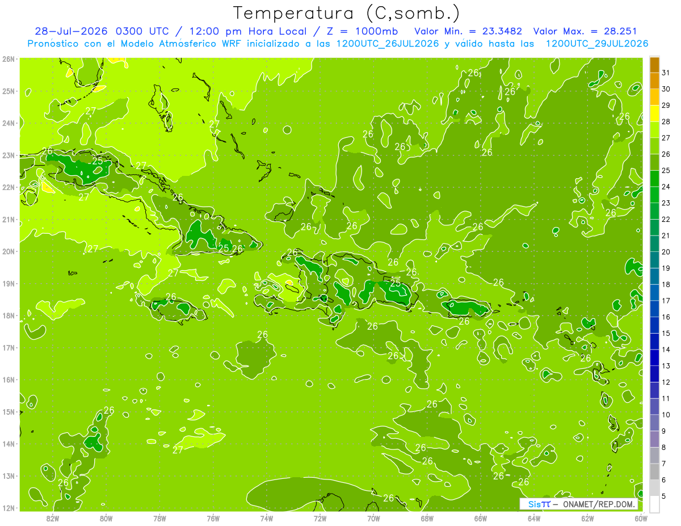Click the 12N latitude axis label
Image resolution: width=681 pixels, height=526 pixels.
coord(9,508)
